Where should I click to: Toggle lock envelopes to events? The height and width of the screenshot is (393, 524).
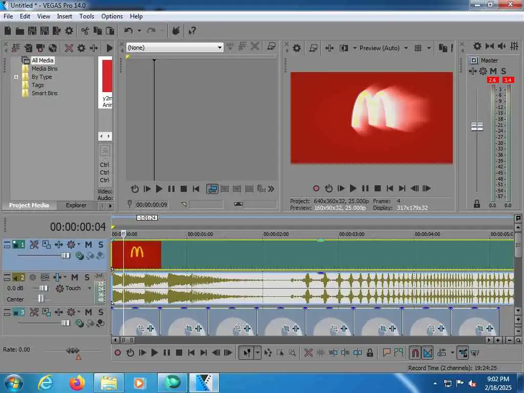tap(463, 353)
